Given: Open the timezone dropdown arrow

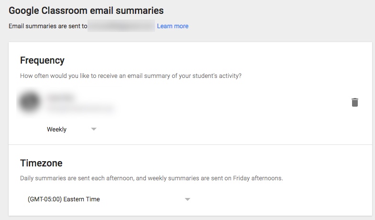Looking at the screenshot, I should click(187, 199).
